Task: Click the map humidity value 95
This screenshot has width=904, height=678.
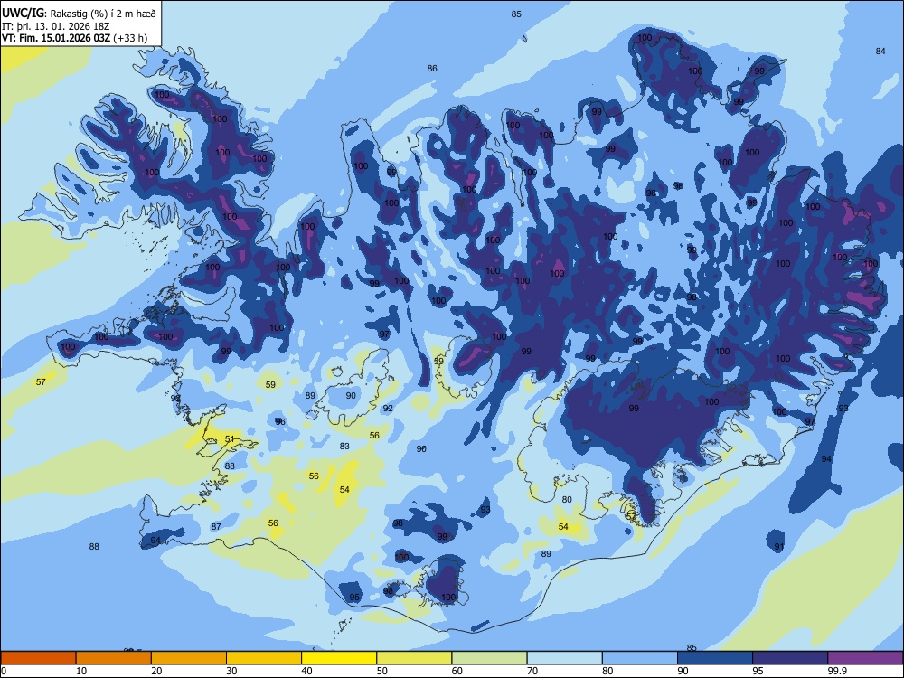Action: pyautogui.click(x=354, y=598)
